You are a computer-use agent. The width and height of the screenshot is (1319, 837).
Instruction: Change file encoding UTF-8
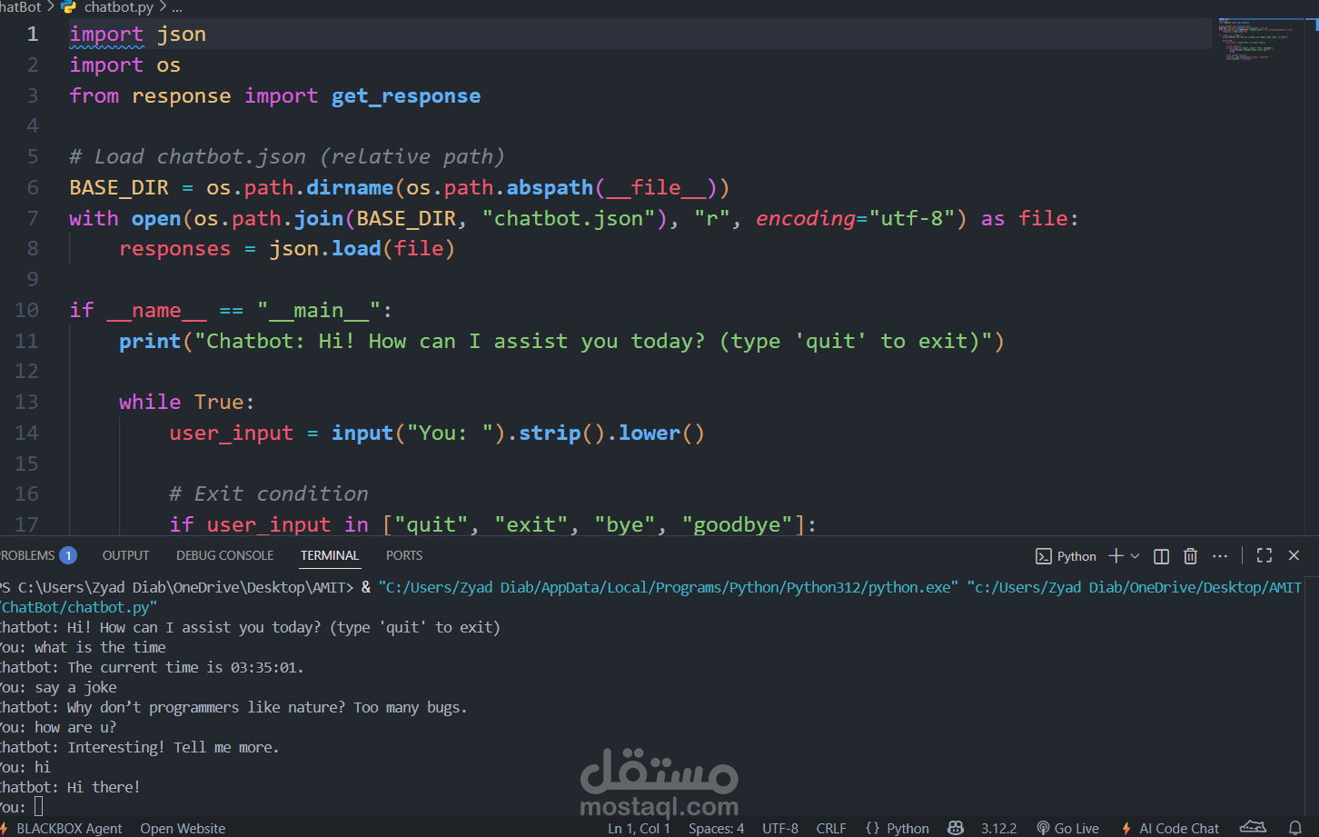click(x=780, y=828)
